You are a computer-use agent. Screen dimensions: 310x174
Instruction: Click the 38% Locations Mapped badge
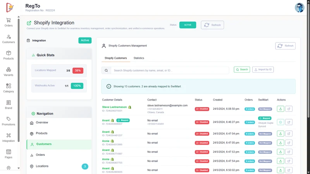[78, 70]
